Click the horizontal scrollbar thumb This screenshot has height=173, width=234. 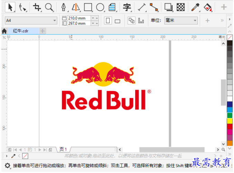click(172, 150)
